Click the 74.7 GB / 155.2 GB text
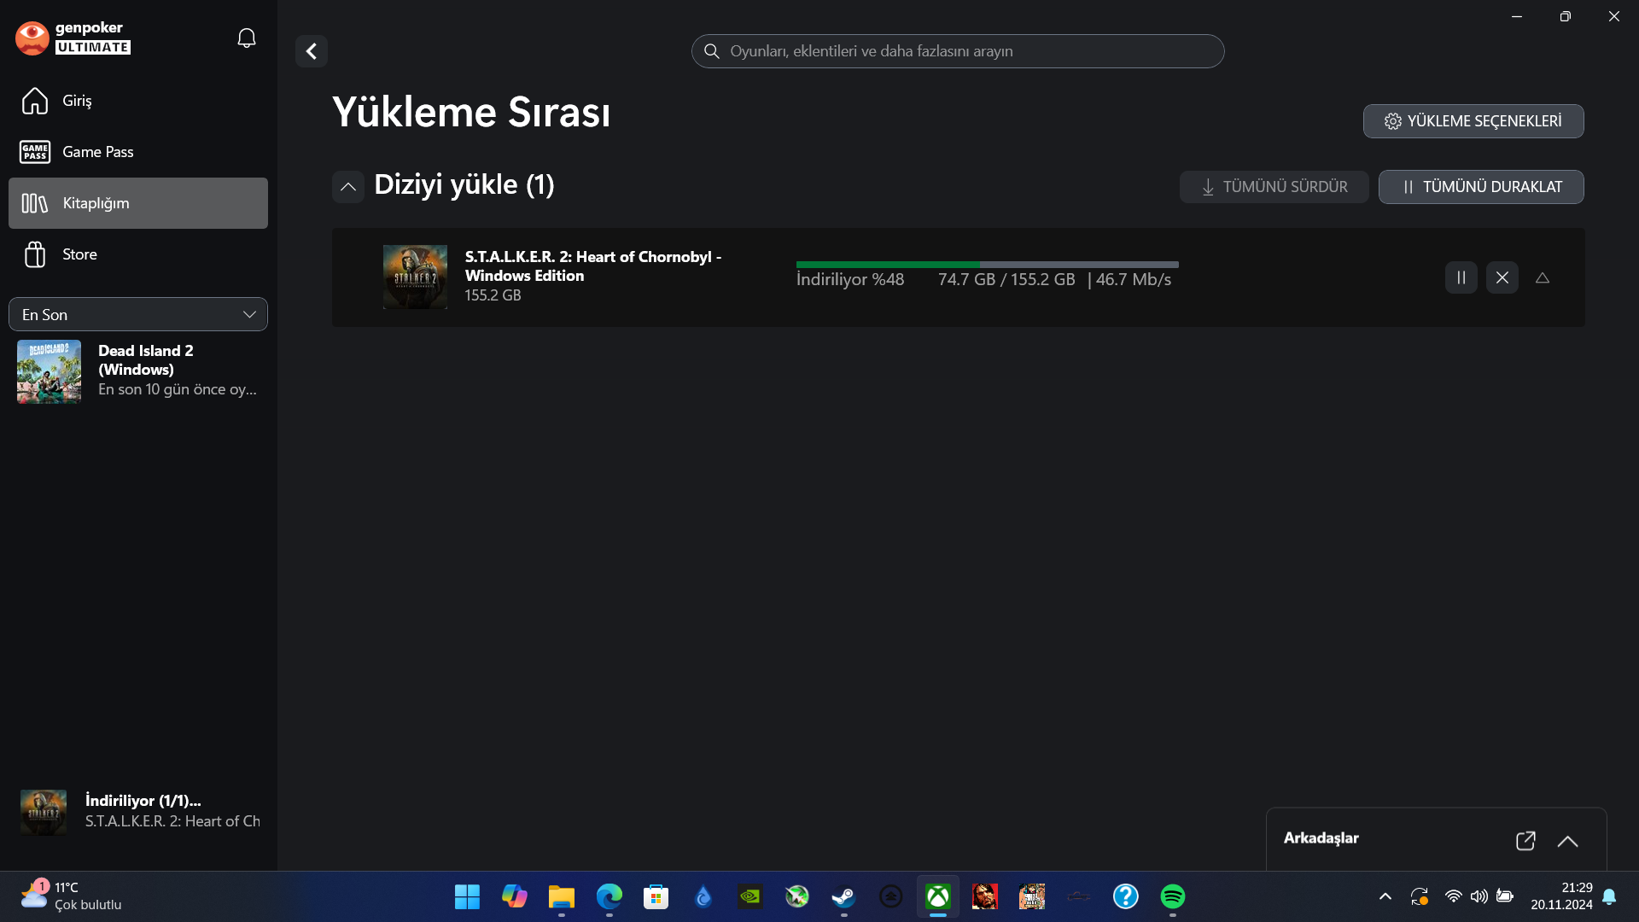The width and height of the screenshot is (1639, 922). (1006, 280)
